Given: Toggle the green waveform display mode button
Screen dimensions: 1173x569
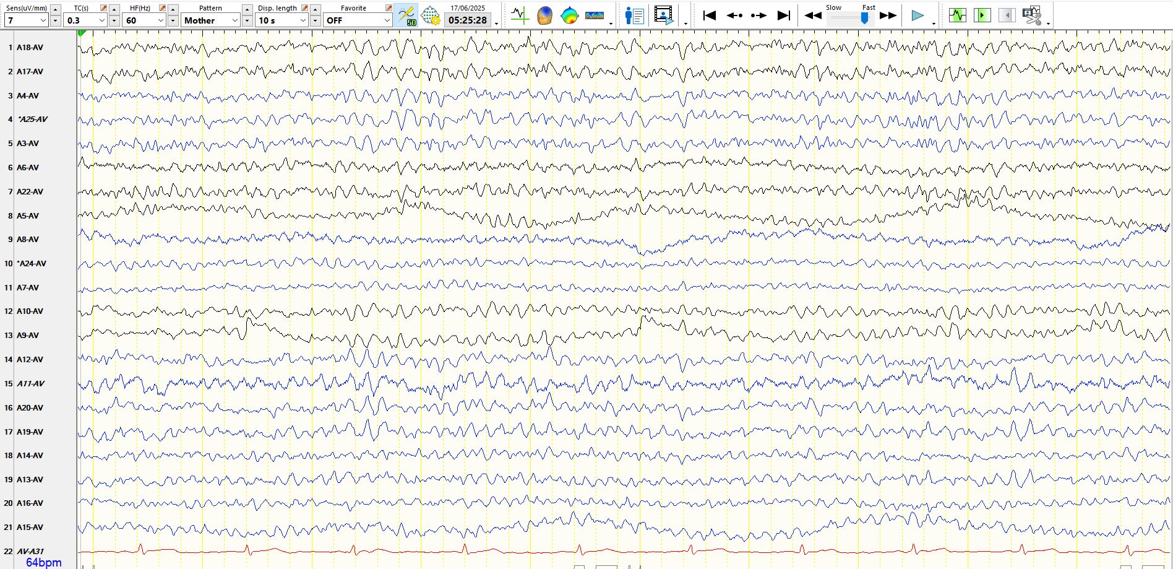Looking at the screenshot, I should pyautogui.click(x=957, y=15).
